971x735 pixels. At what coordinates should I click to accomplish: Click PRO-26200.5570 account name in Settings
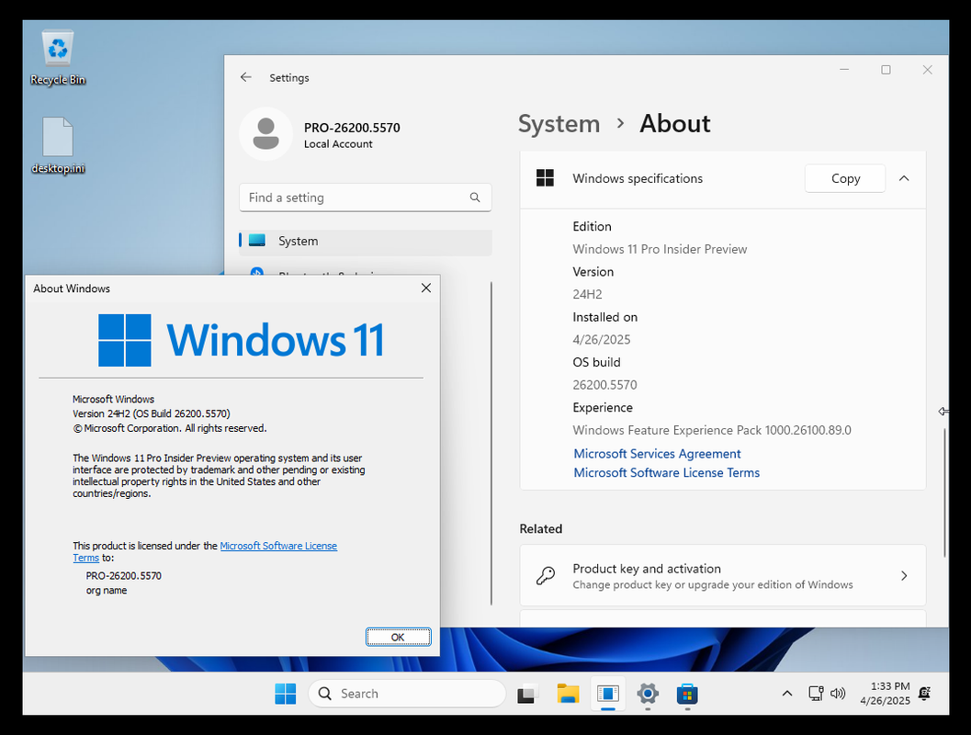point(352,128)
